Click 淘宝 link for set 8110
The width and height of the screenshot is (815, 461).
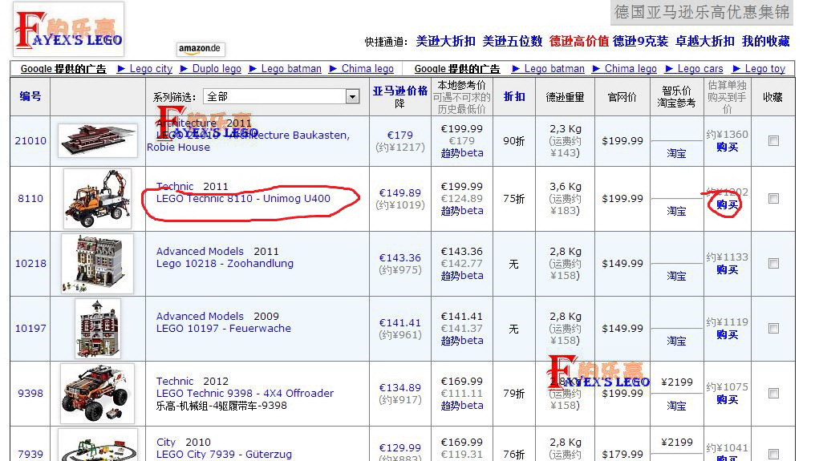(x=676, y=211)
